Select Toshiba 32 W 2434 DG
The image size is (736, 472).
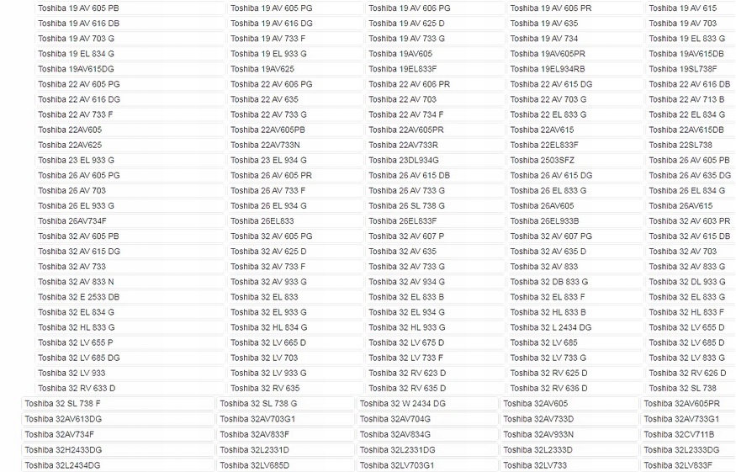tap(402, 404)
